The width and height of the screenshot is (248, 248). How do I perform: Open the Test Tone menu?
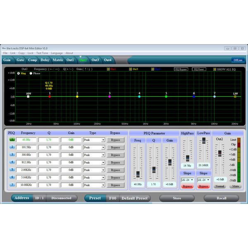click(42, 53)
